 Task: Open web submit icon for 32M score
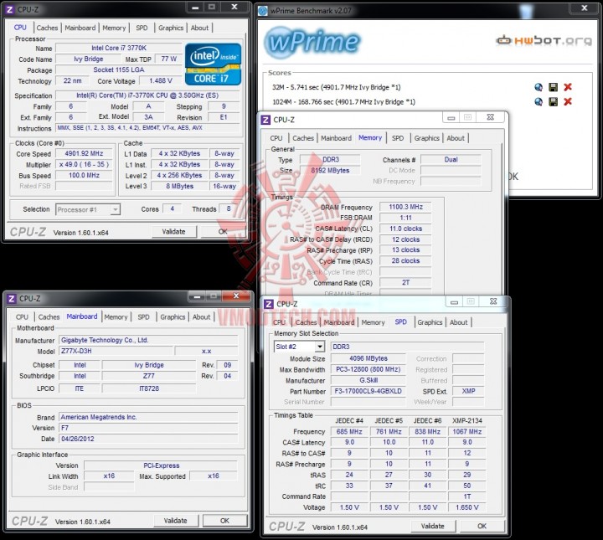point(539,87)
